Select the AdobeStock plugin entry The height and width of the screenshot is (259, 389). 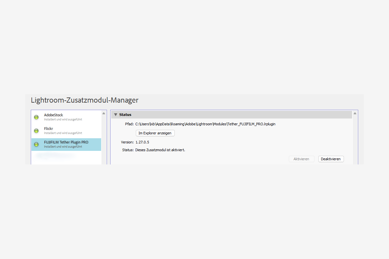click(66, 117)
